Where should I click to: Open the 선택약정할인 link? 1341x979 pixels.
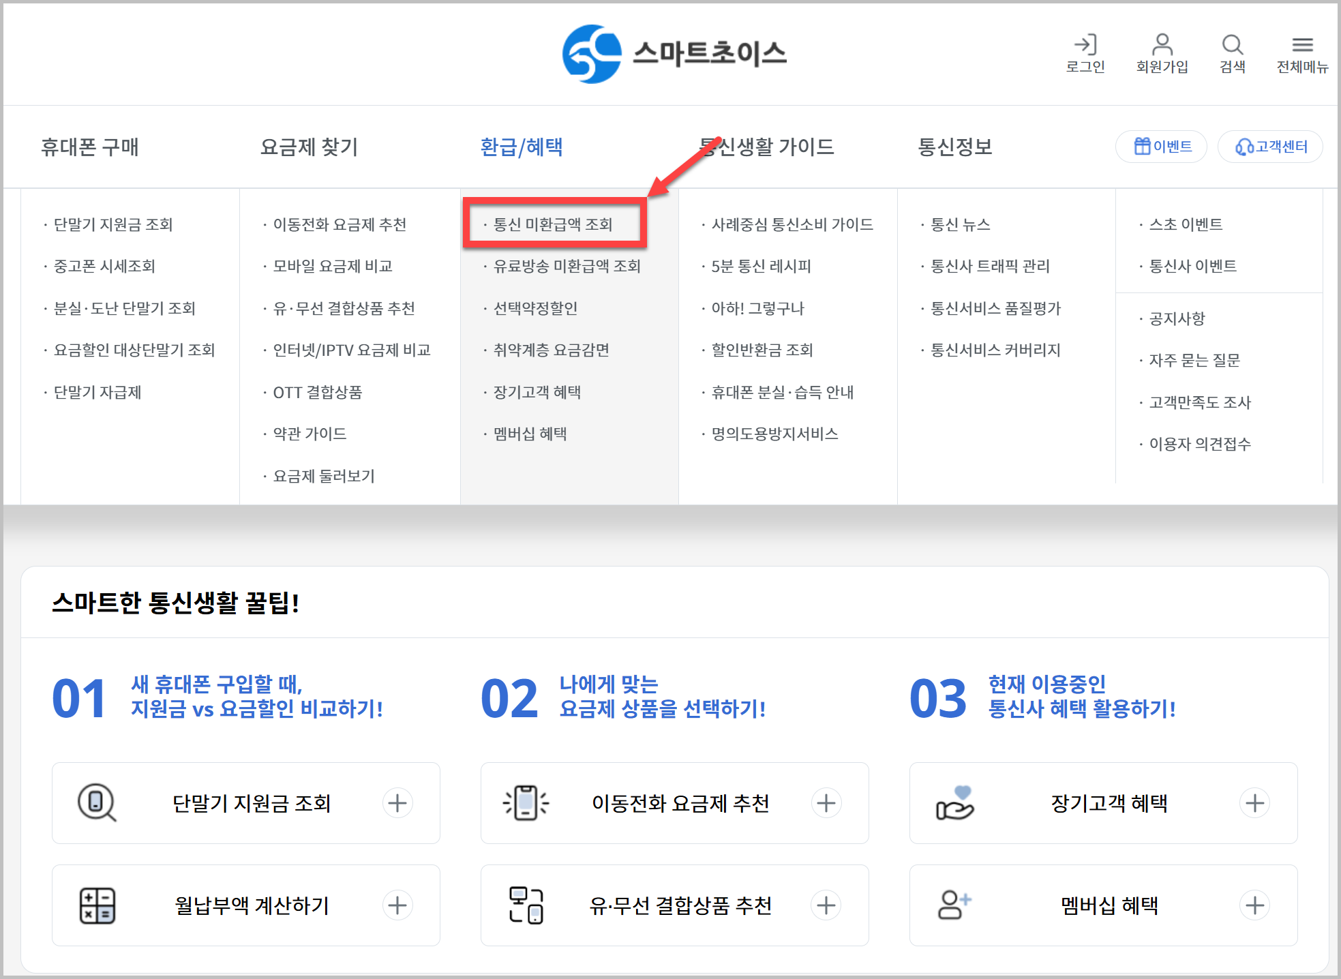pos(535,308)
